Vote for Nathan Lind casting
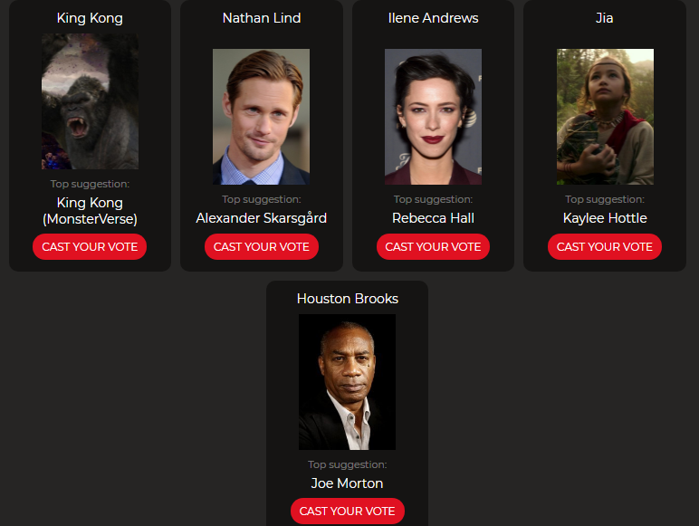 (x=262, y=246)
